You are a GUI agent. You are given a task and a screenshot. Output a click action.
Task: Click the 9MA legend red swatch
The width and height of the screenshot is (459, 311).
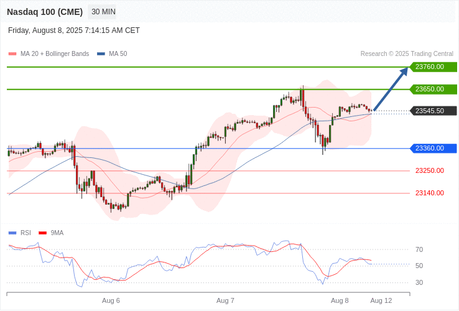click(43, 233)
